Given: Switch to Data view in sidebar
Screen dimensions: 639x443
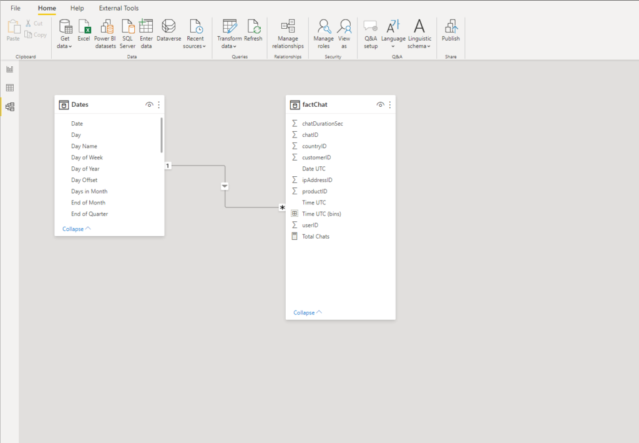Looking at the screenshot, I should (10, 87).
